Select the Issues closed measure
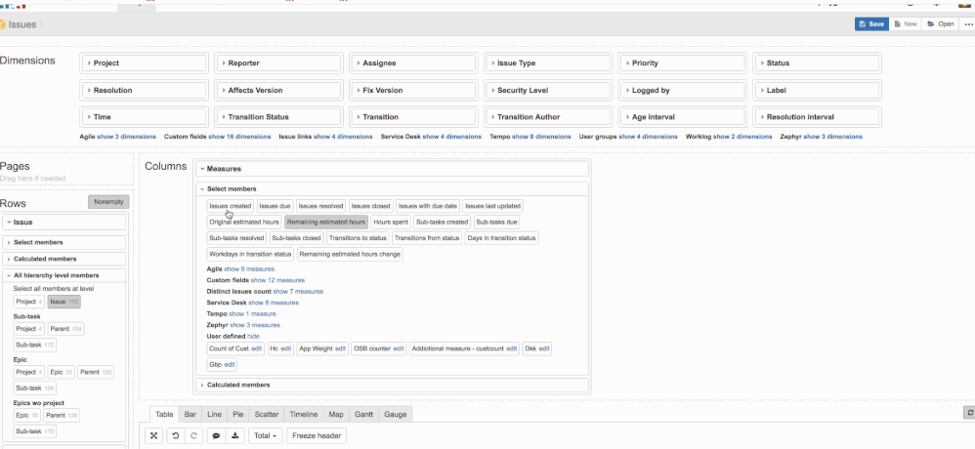Screen dimensions: 975x449 coord(370,206)
